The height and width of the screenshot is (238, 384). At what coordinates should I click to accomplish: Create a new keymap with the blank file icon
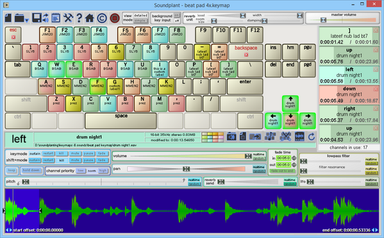(8, 18)
